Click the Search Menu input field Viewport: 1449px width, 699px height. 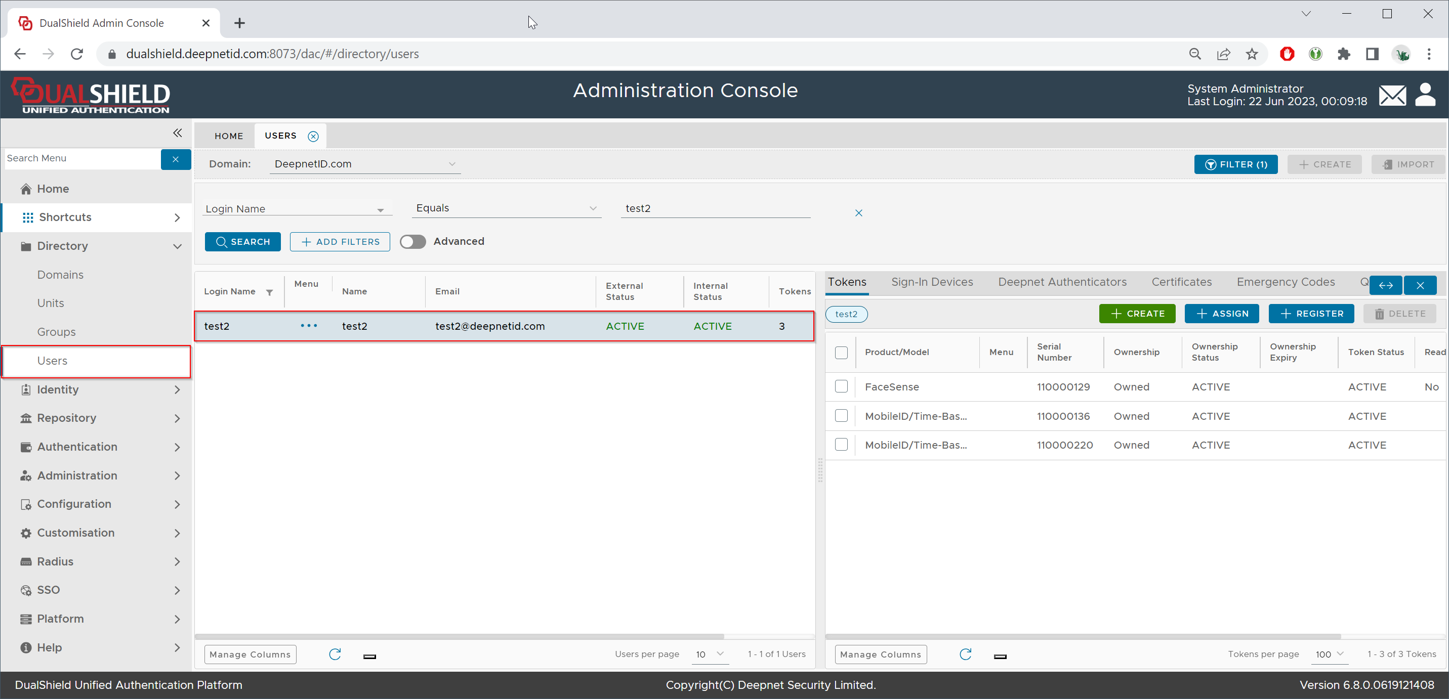[82, 158]
